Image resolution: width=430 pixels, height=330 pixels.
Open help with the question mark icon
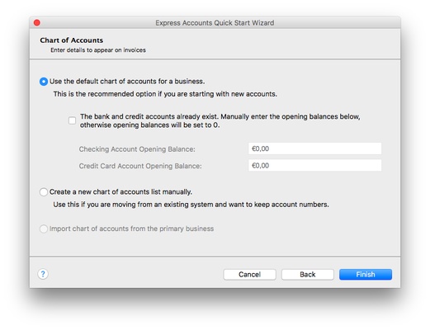(43, 274)
